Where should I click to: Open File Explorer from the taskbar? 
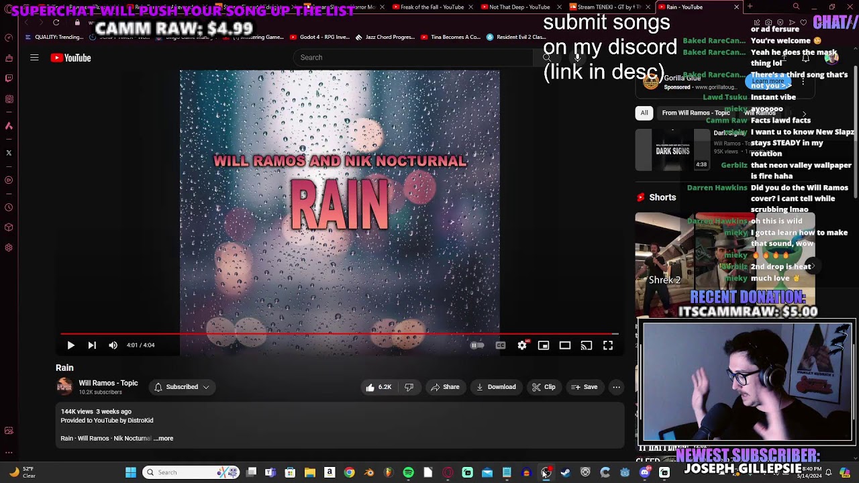310,472
